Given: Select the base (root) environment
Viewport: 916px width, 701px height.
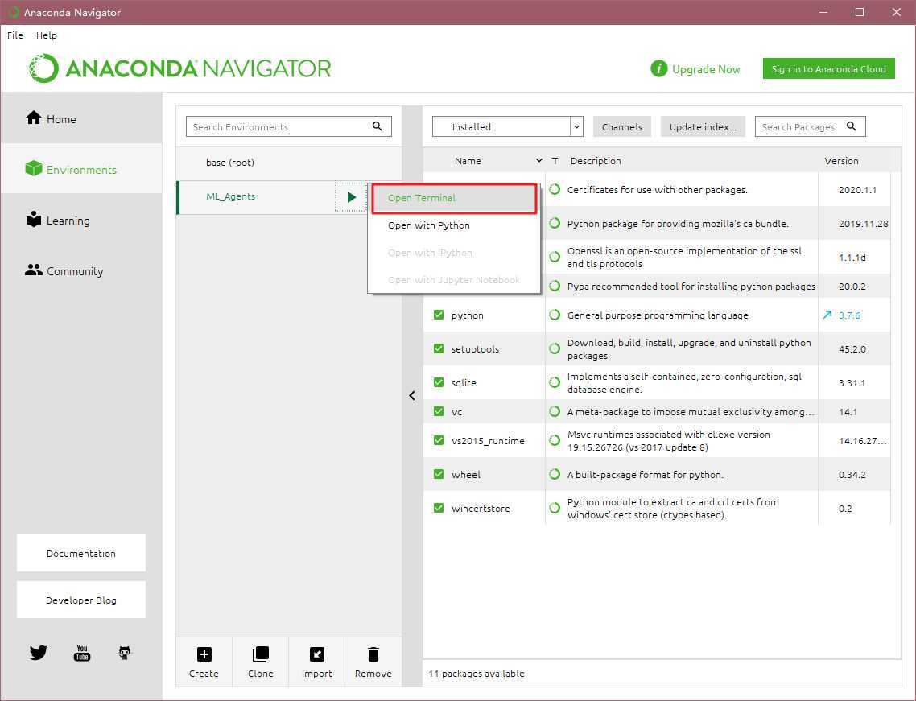Looking at the screenshot, I should coord(289,163).
